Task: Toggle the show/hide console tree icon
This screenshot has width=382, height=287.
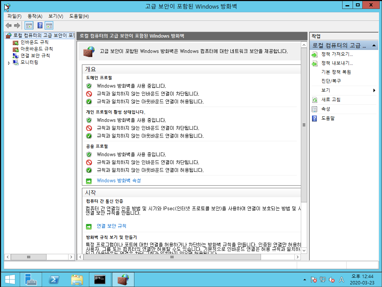Action: [29, 26]
